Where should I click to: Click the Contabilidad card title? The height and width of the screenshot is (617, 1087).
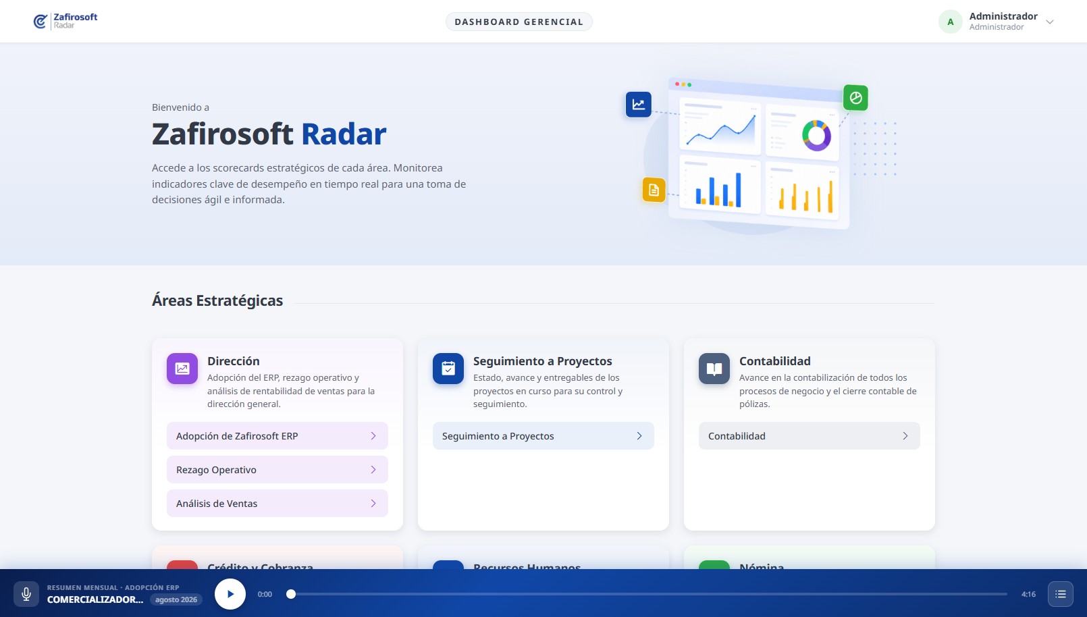coord(775,361)
